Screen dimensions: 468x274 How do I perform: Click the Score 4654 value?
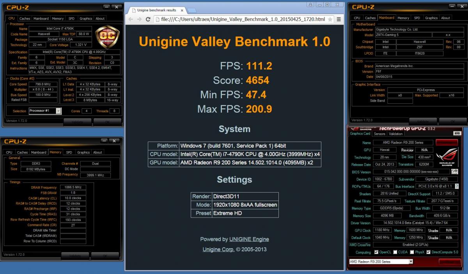coord(257,80)
